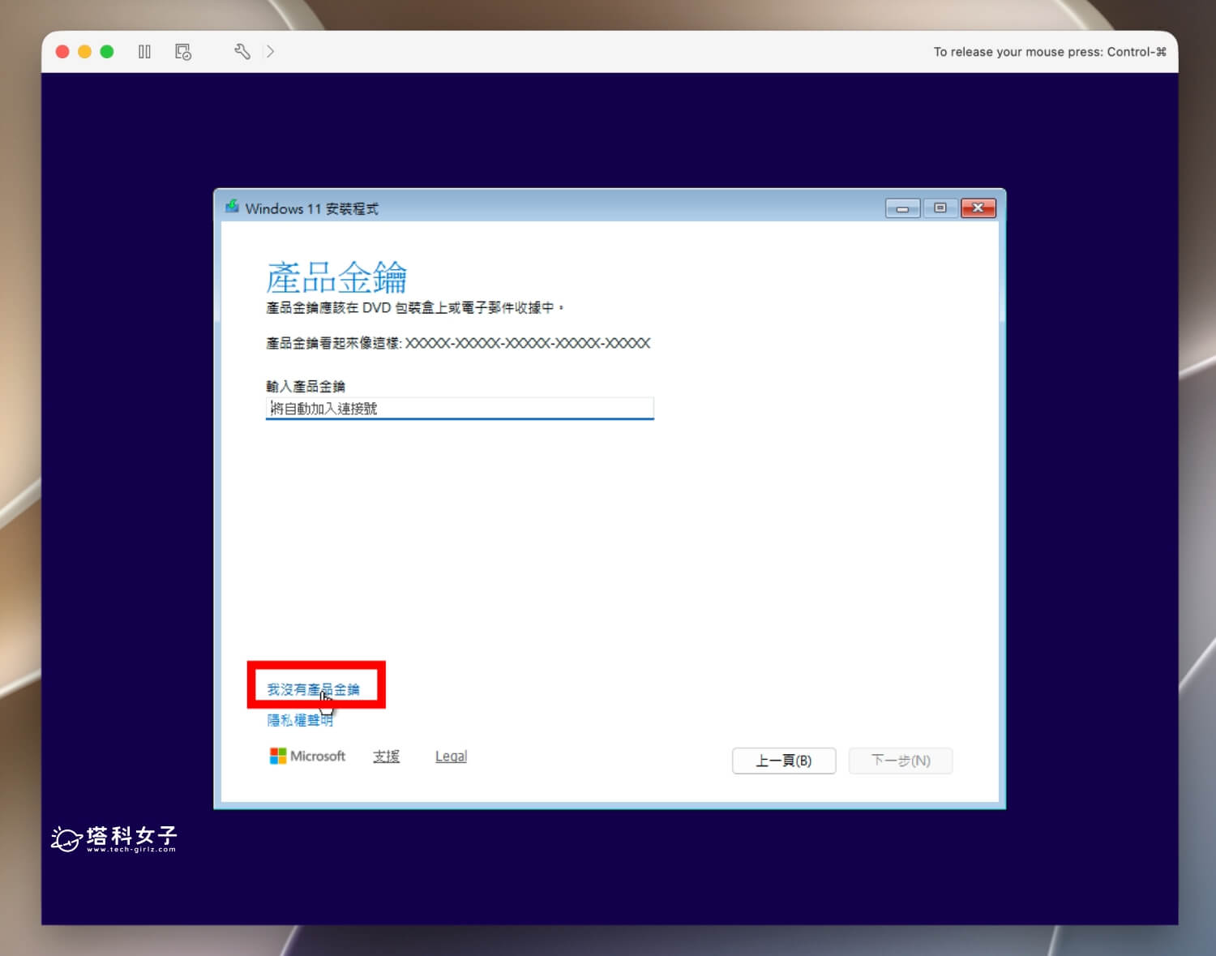Click the Windows 11 安裝程式 title text
The image size is (1216, 956).
pos(312,208)
